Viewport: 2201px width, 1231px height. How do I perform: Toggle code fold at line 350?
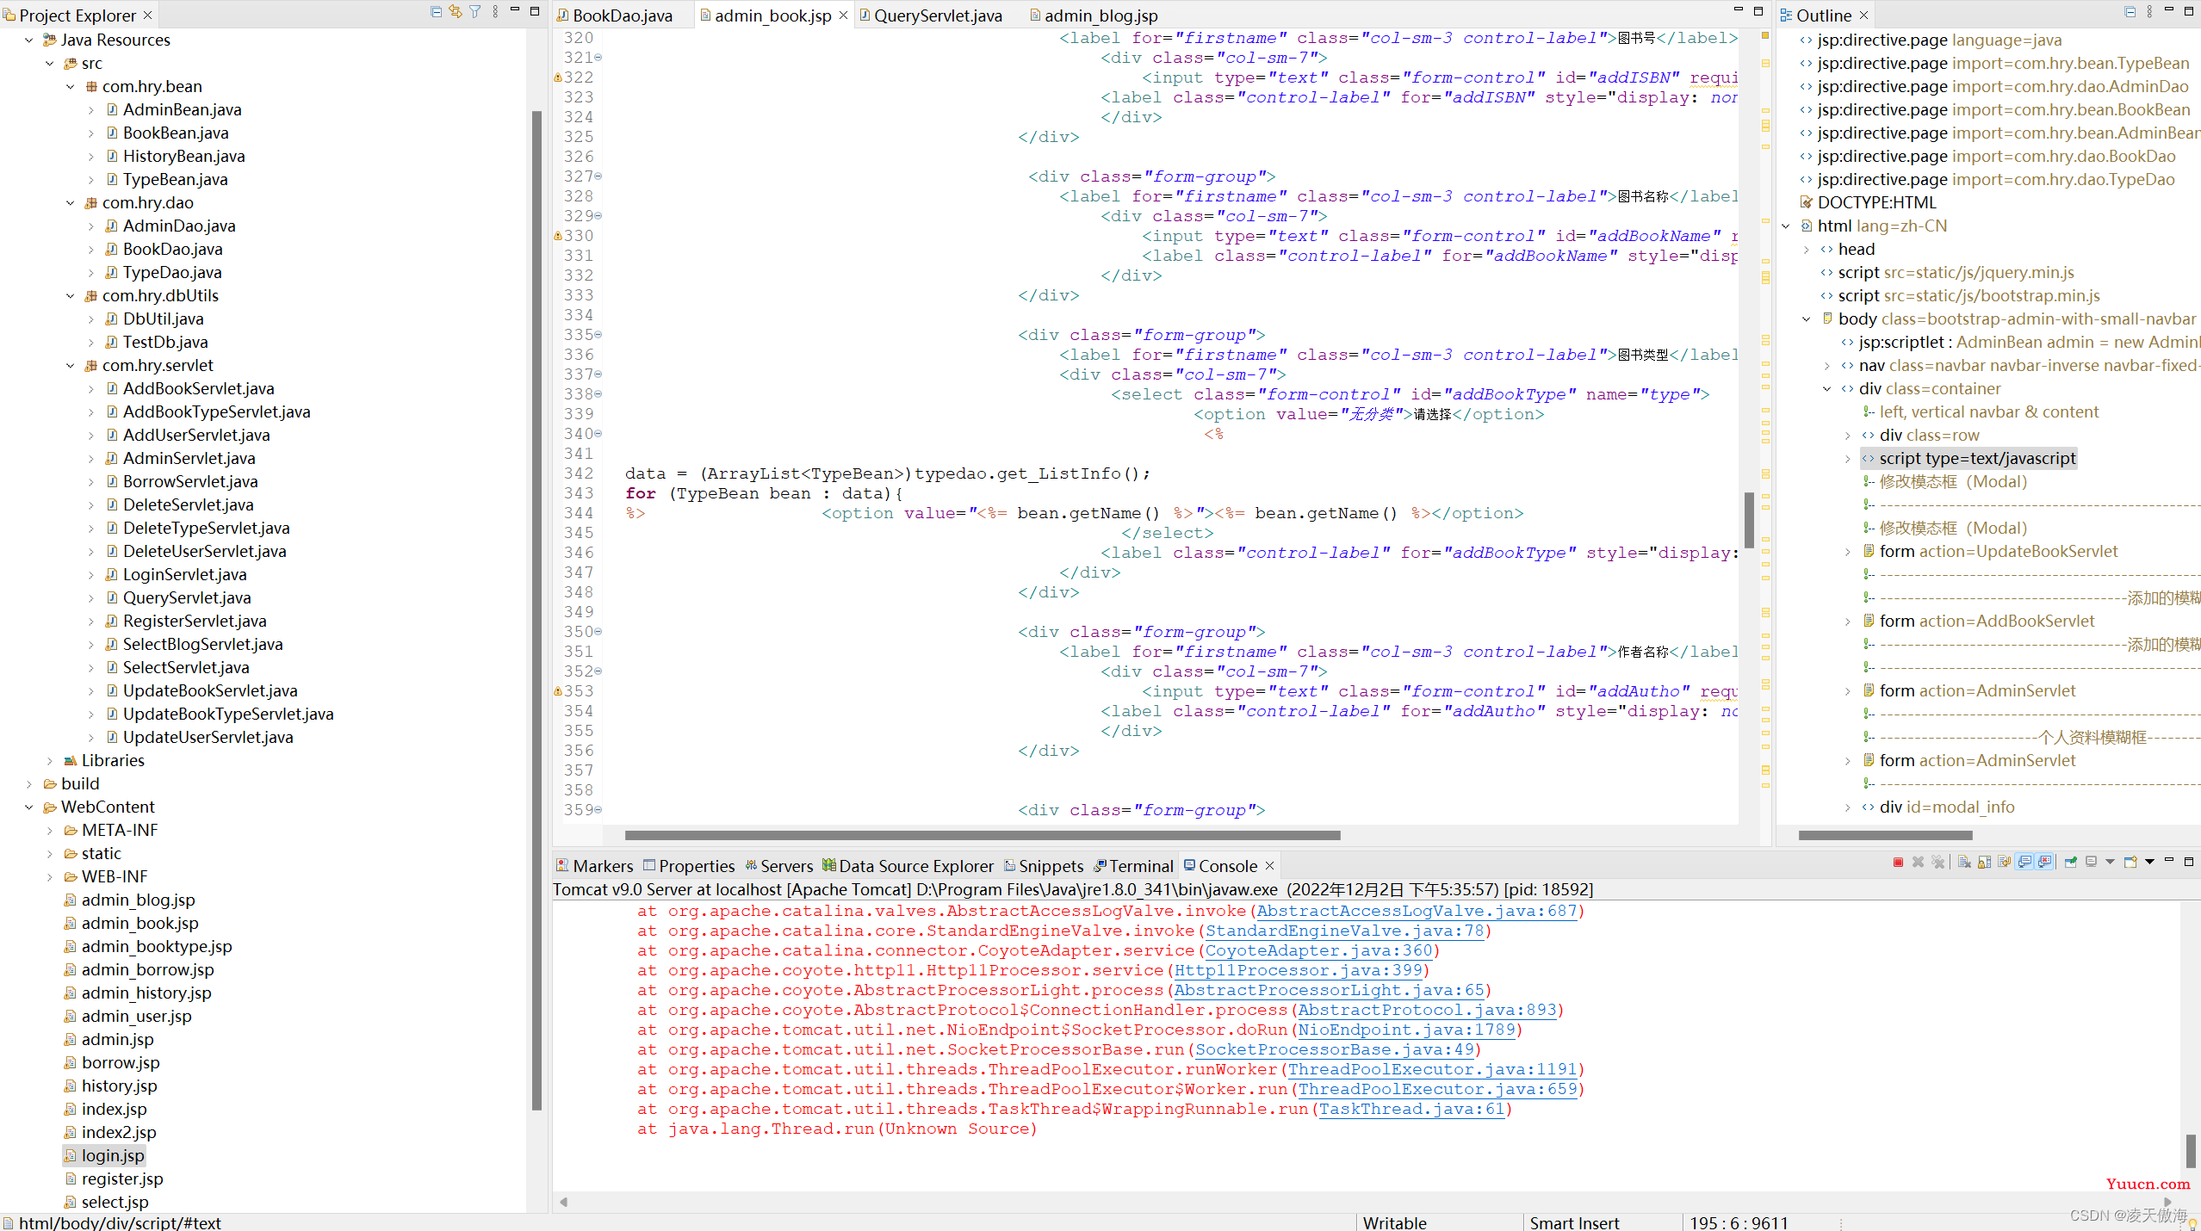click(598, 632)
